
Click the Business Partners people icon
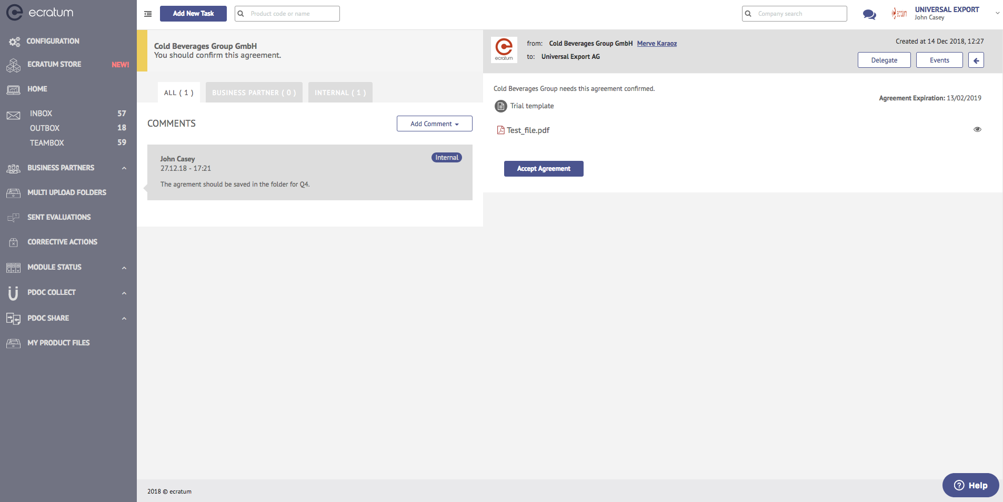point(14,169)
